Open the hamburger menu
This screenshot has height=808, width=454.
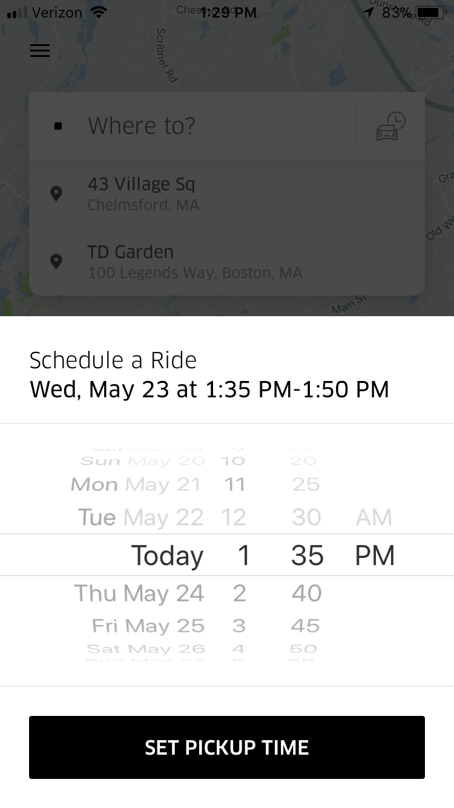point(40,51)
